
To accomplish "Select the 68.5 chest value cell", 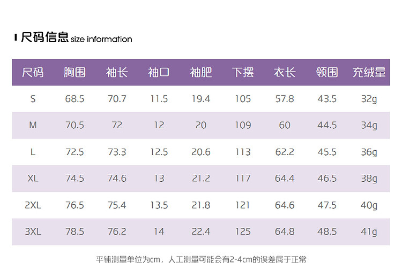I will [x=75, y=99].
